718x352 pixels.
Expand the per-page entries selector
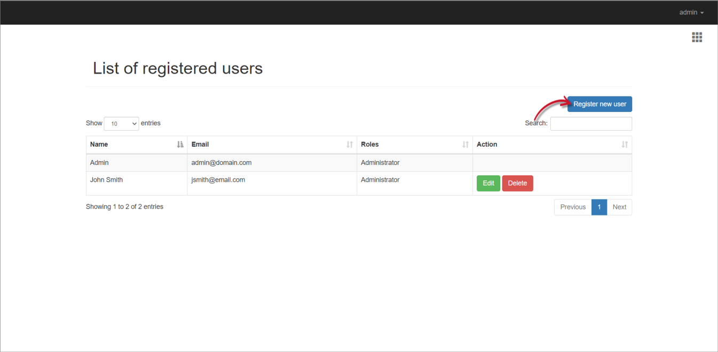click(121, 123)
